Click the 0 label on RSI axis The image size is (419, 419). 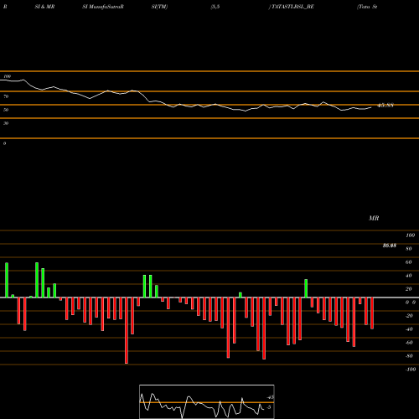tap(4, 143)
